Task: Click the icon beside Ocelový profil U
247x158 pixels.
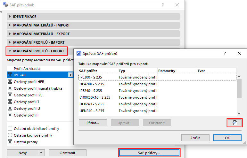Action: click(x=10, y=109)
